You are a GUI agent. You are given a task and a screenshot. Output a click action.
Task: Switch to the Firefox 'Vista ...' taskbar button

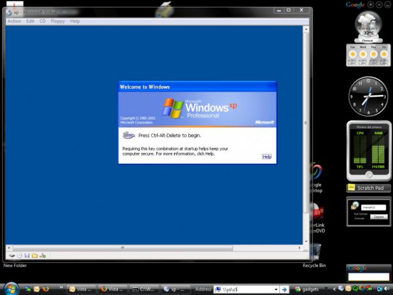113,289
